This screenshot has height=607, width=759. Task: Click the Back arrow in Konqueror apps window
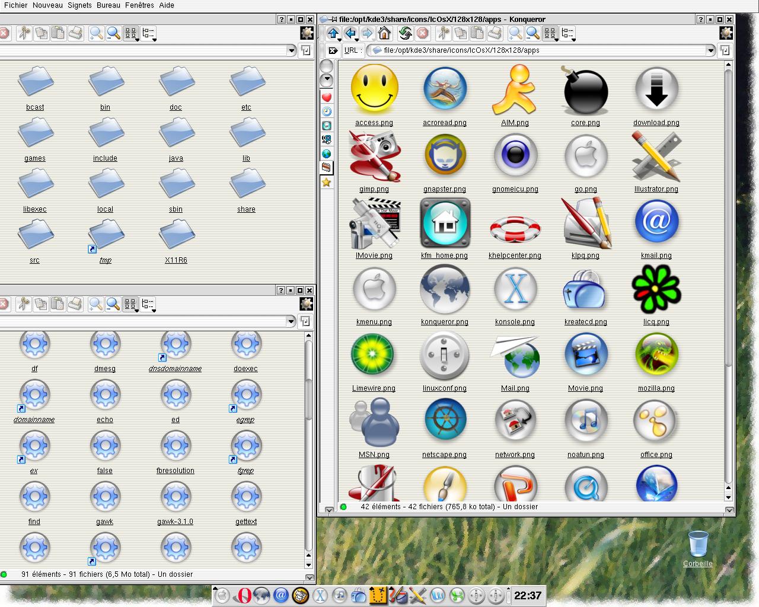click(x=350, y=34)
